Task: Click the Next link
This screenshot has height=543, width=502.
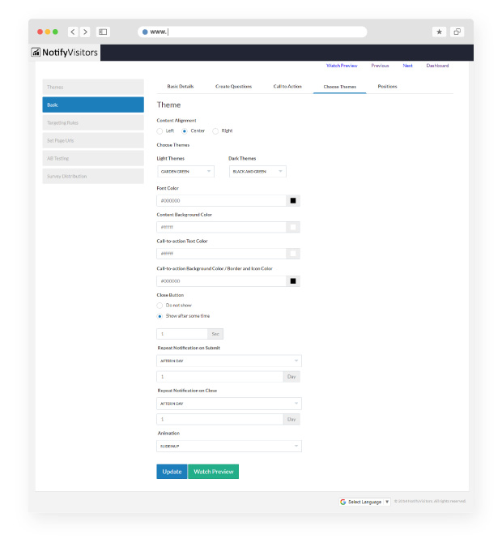Action: pyautogui.click(x=407, y=66)
